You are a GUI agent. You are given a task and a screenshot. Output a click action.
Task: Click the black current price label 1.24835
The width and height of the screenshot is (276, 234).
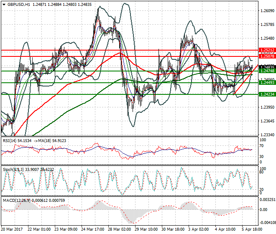pos(267,67)
